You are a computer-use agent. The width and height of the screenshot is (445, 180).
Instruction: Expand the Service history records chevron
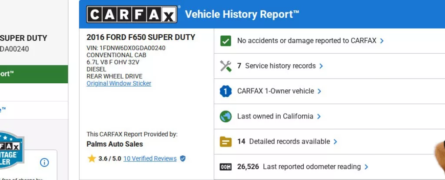[x=321, y=66]
